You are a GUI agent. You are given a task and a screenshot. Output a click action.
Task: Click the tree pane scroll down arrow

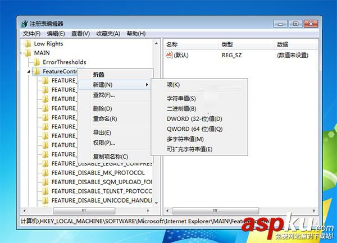click(x=157, y=203)
